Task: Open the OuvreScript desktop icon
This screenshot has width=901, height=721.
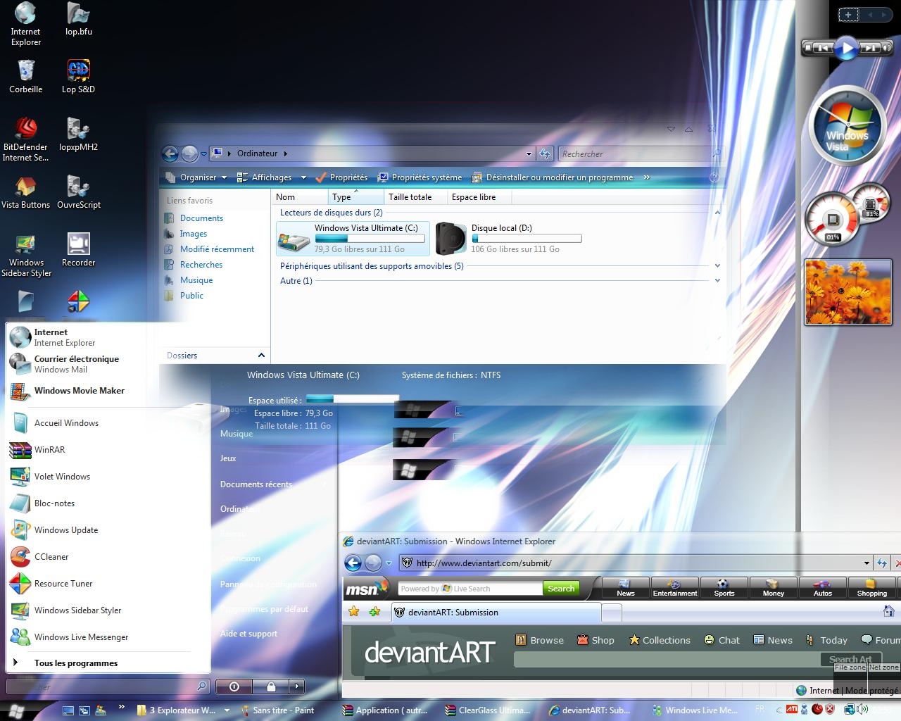Action: (78, 192)
